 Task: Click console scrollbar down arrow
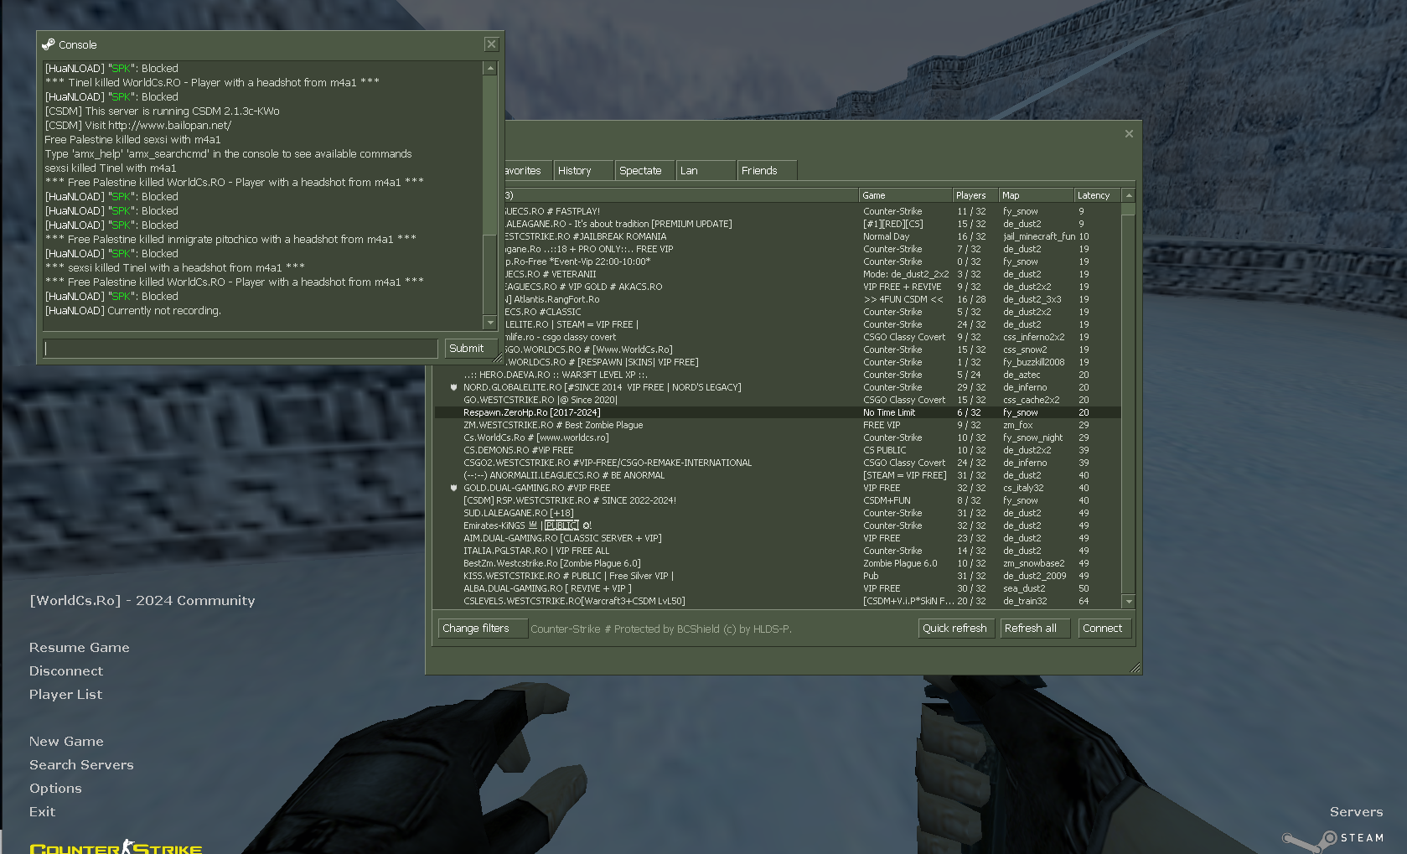(490, 323)
